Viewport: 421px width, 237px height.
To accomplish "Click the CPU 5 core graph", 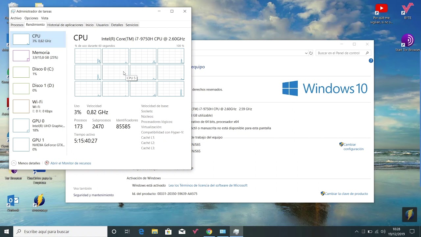I will coord(115,72).
